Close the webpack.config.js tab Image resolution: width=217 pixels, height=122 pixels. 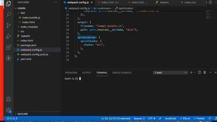tap(92, 2)
